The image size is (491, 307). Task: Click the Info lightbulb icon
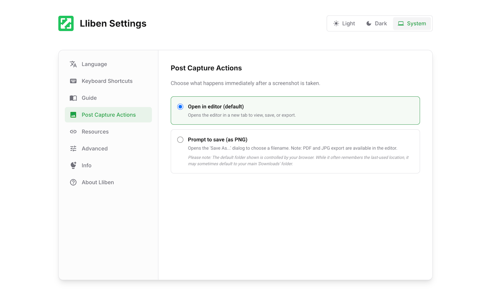73,165
